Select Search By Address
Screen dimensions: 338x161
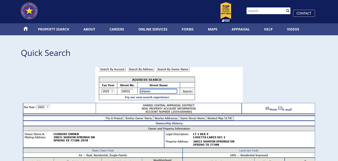click(x=141, y=69)
